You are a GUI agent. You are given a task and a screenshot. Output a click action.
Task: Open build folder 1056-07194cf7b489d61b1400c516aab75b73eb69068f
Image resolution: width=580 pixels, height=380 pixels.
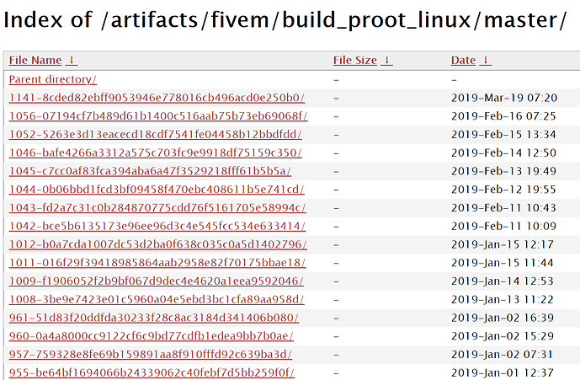(158, 116)
